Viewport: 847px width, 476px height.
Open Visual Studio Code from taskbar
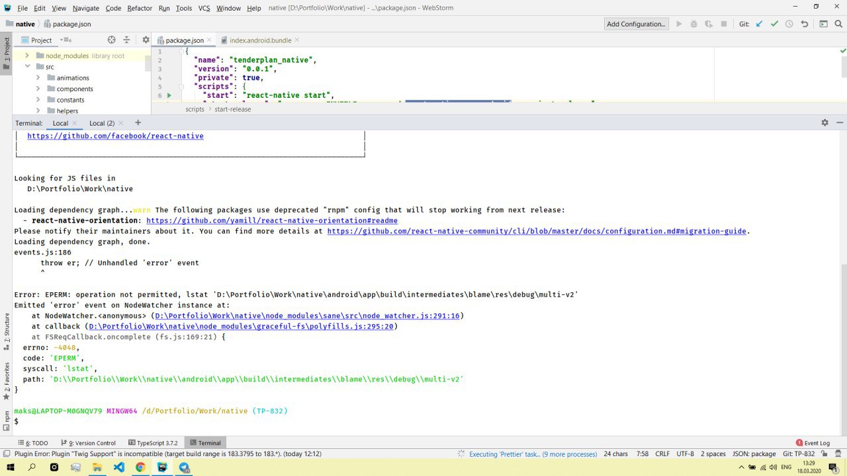[x=118, y=467]
